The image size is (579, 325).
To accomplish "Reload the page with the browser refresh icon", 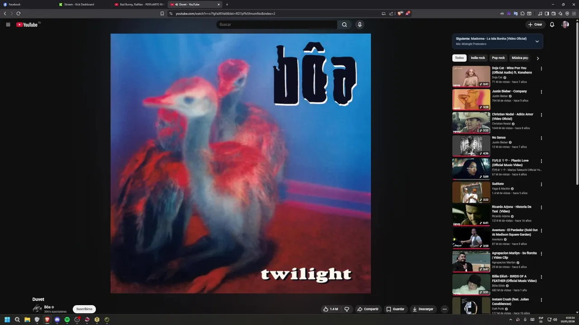I will pos(19,14).
